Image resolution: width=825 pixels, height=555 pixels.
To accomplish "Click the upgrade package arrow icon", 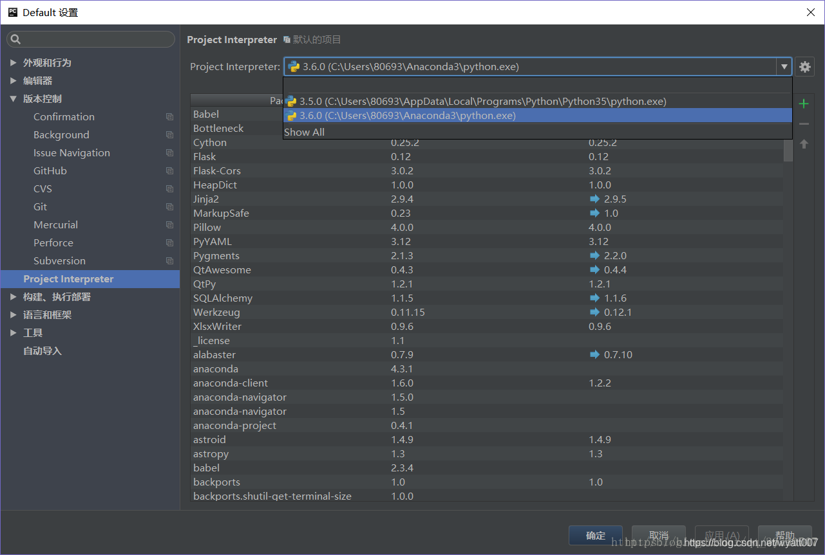I will click(x=804, y=144).
